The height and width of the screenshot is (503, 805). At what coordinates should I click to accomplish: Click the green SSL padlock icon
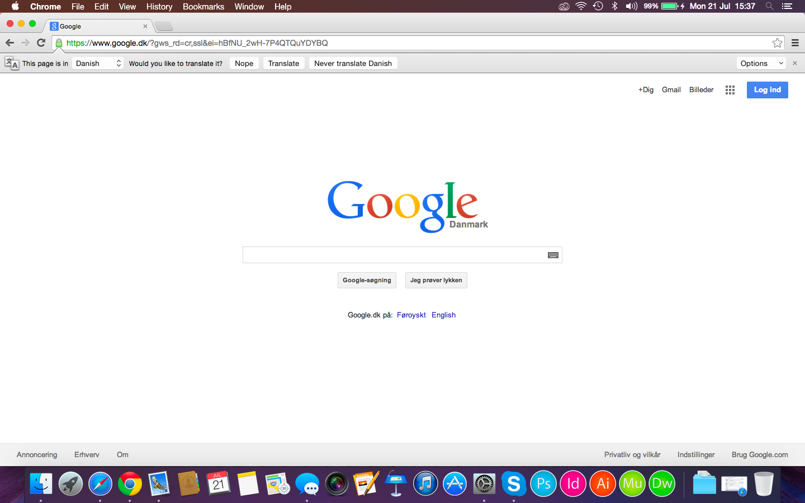point(59,43)
